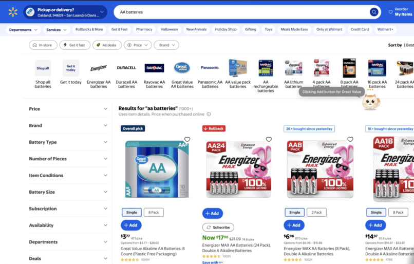414x264 pixels.
Task: Open the Great Value AA batteries tile
Action: pos(182,74)
